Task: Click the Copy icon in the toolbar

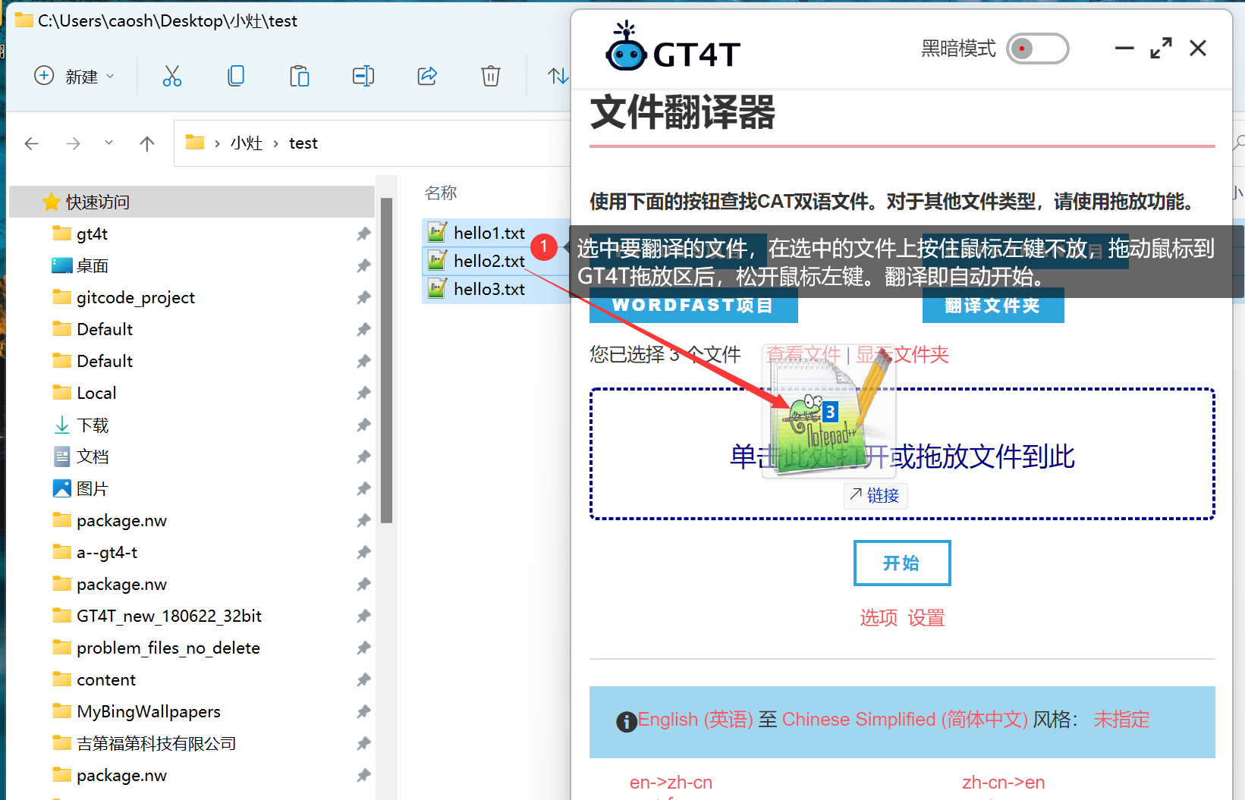Action: pos(235,76)
